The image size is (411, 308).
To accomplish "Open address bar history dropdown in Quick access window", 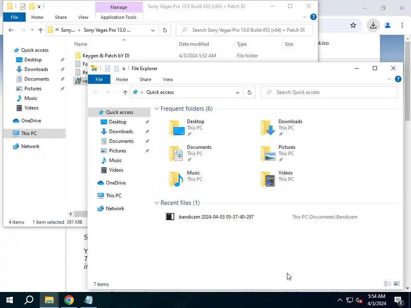I will coord(238,92).
